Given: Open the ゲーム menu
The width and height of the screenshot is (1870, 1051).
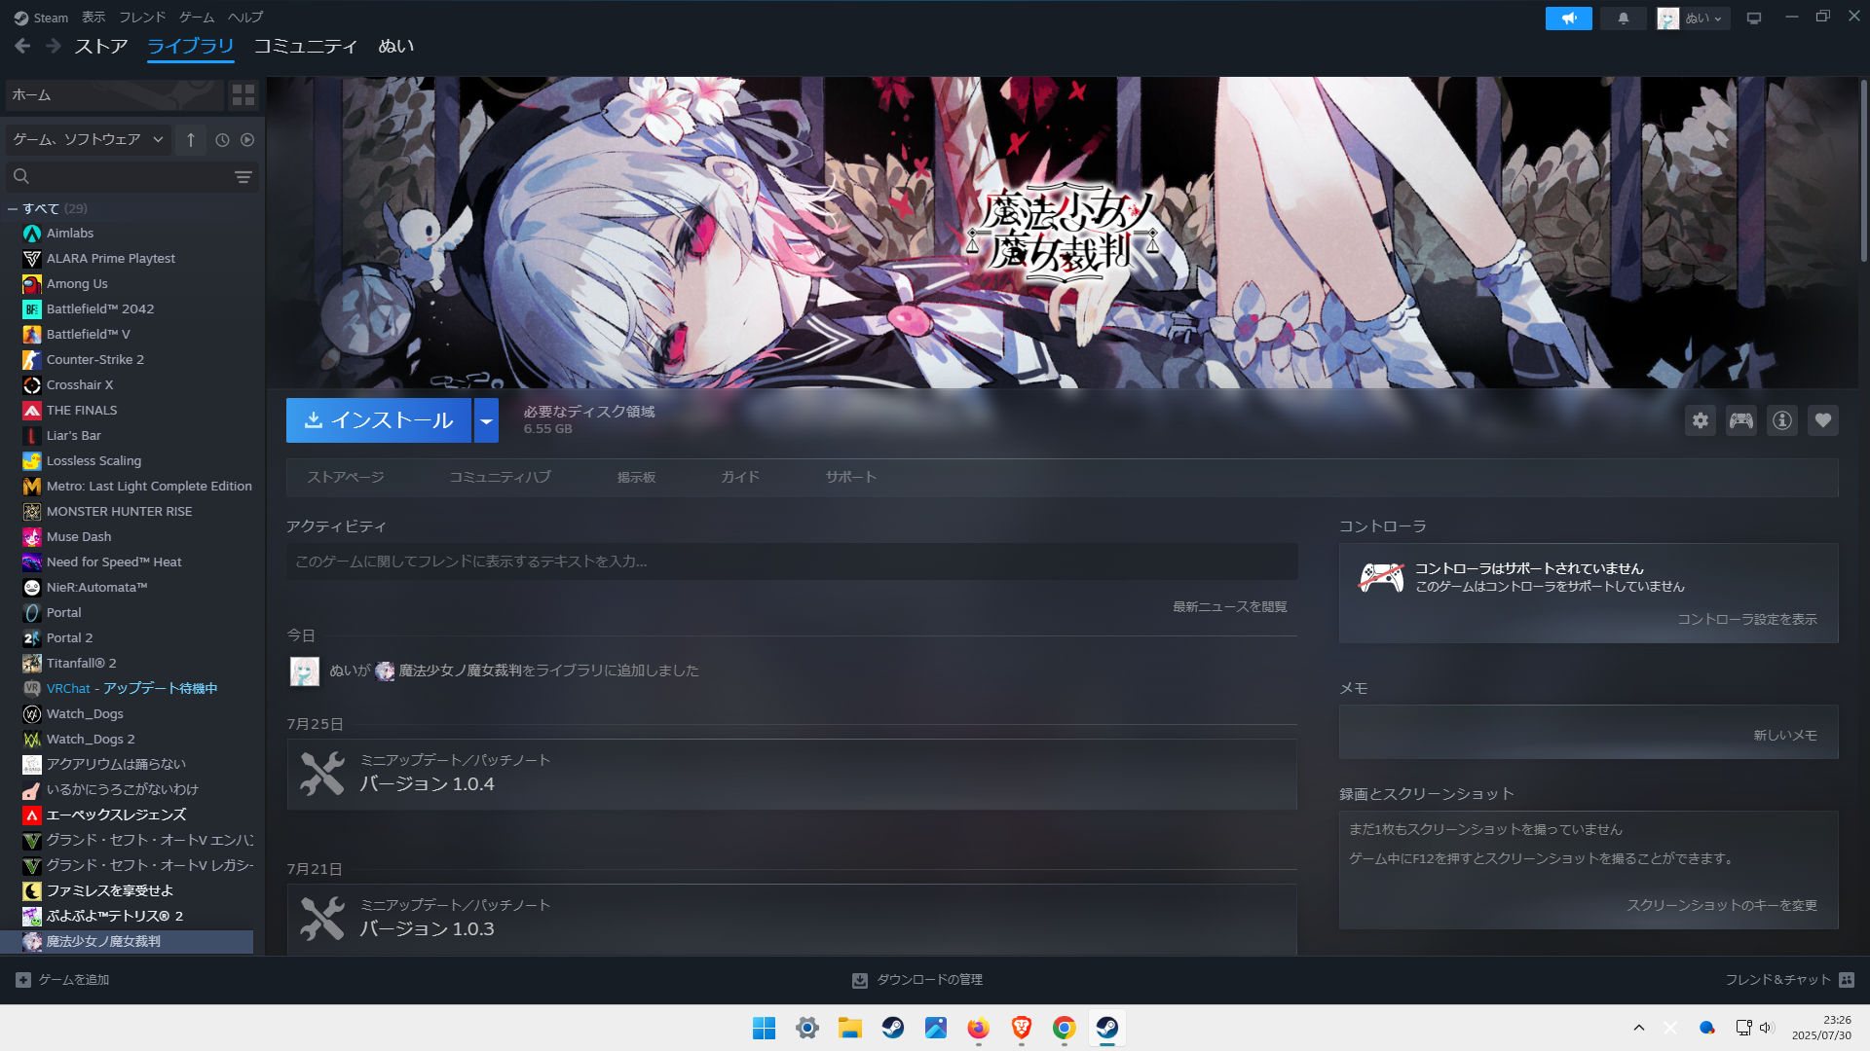Looking at the screenshot, I should [197, 18].
